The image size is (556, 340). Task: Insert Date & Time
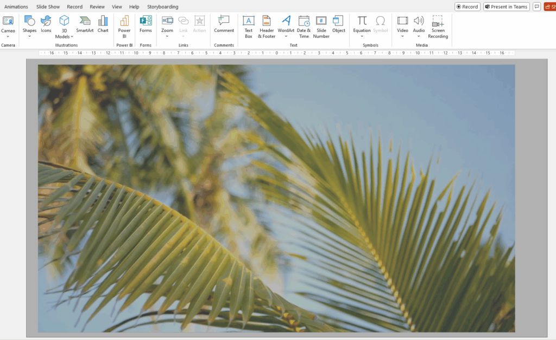tap(304, 27)
